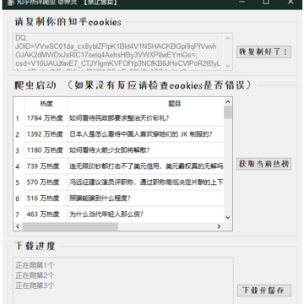Click the table horizontal scroll left arrow

click(18, 226)
